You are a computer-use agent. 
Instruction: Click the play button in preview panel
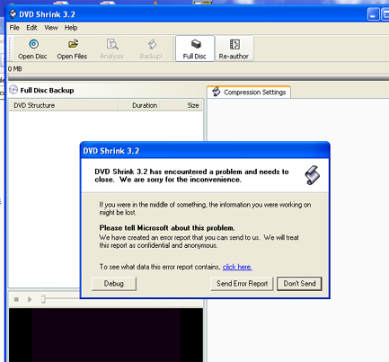click(x=30, y=299)
